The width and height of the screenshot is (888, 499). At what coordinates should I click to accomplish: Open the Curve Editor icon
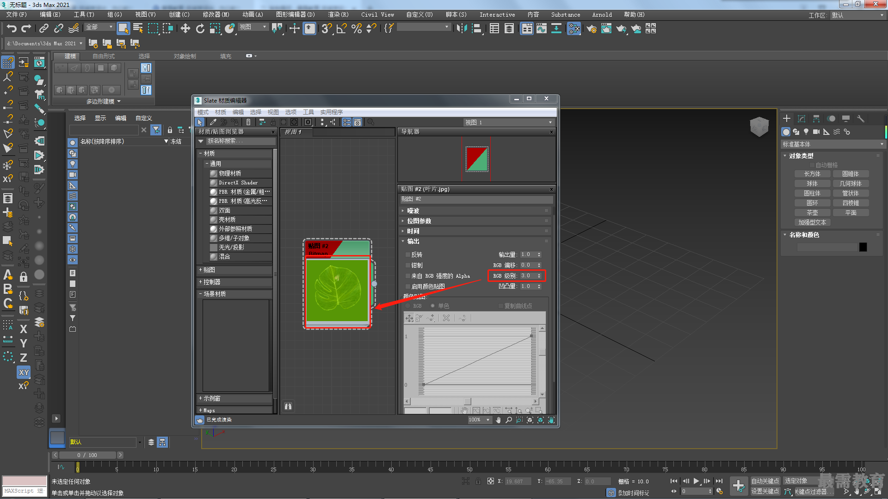pos(542,29)
